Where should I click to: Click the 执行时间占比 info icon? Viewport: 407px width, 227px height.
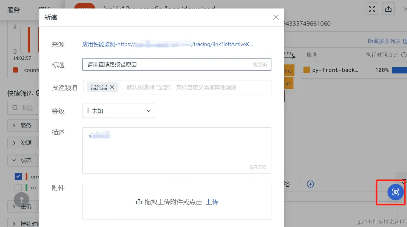[404, 55]
